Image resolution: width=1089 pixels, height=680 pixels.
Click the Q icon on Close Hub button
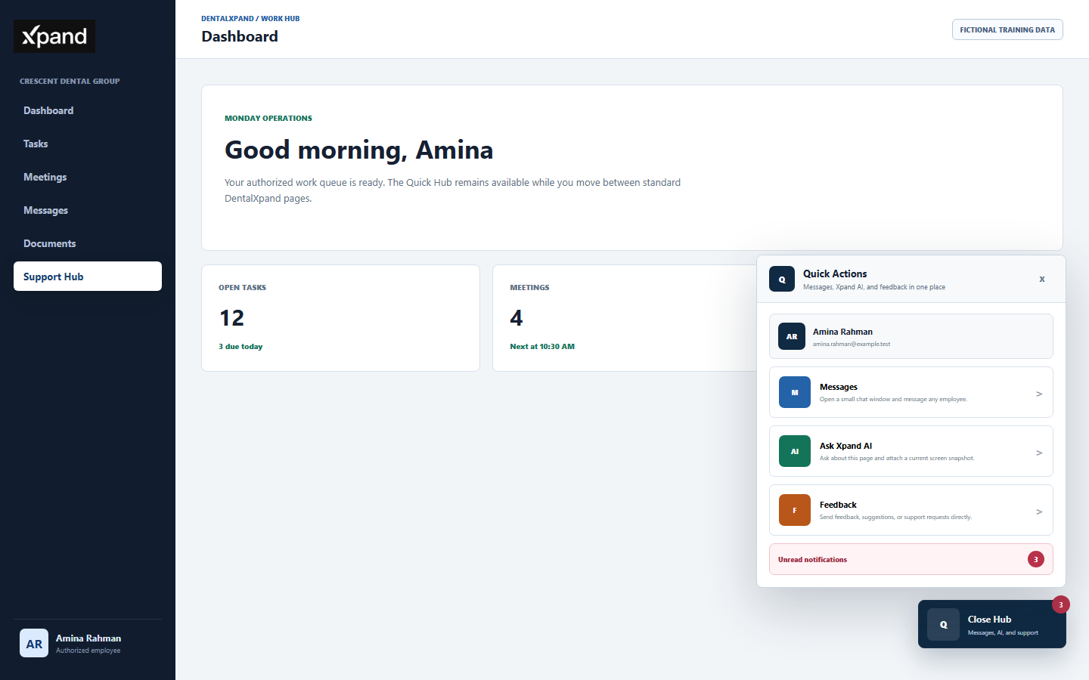click(944, 624)
